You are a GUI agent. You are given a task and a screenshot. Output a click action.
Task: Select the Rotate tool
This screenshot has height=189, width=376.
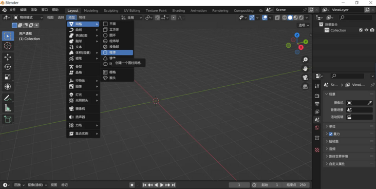[x=8, y=67]
